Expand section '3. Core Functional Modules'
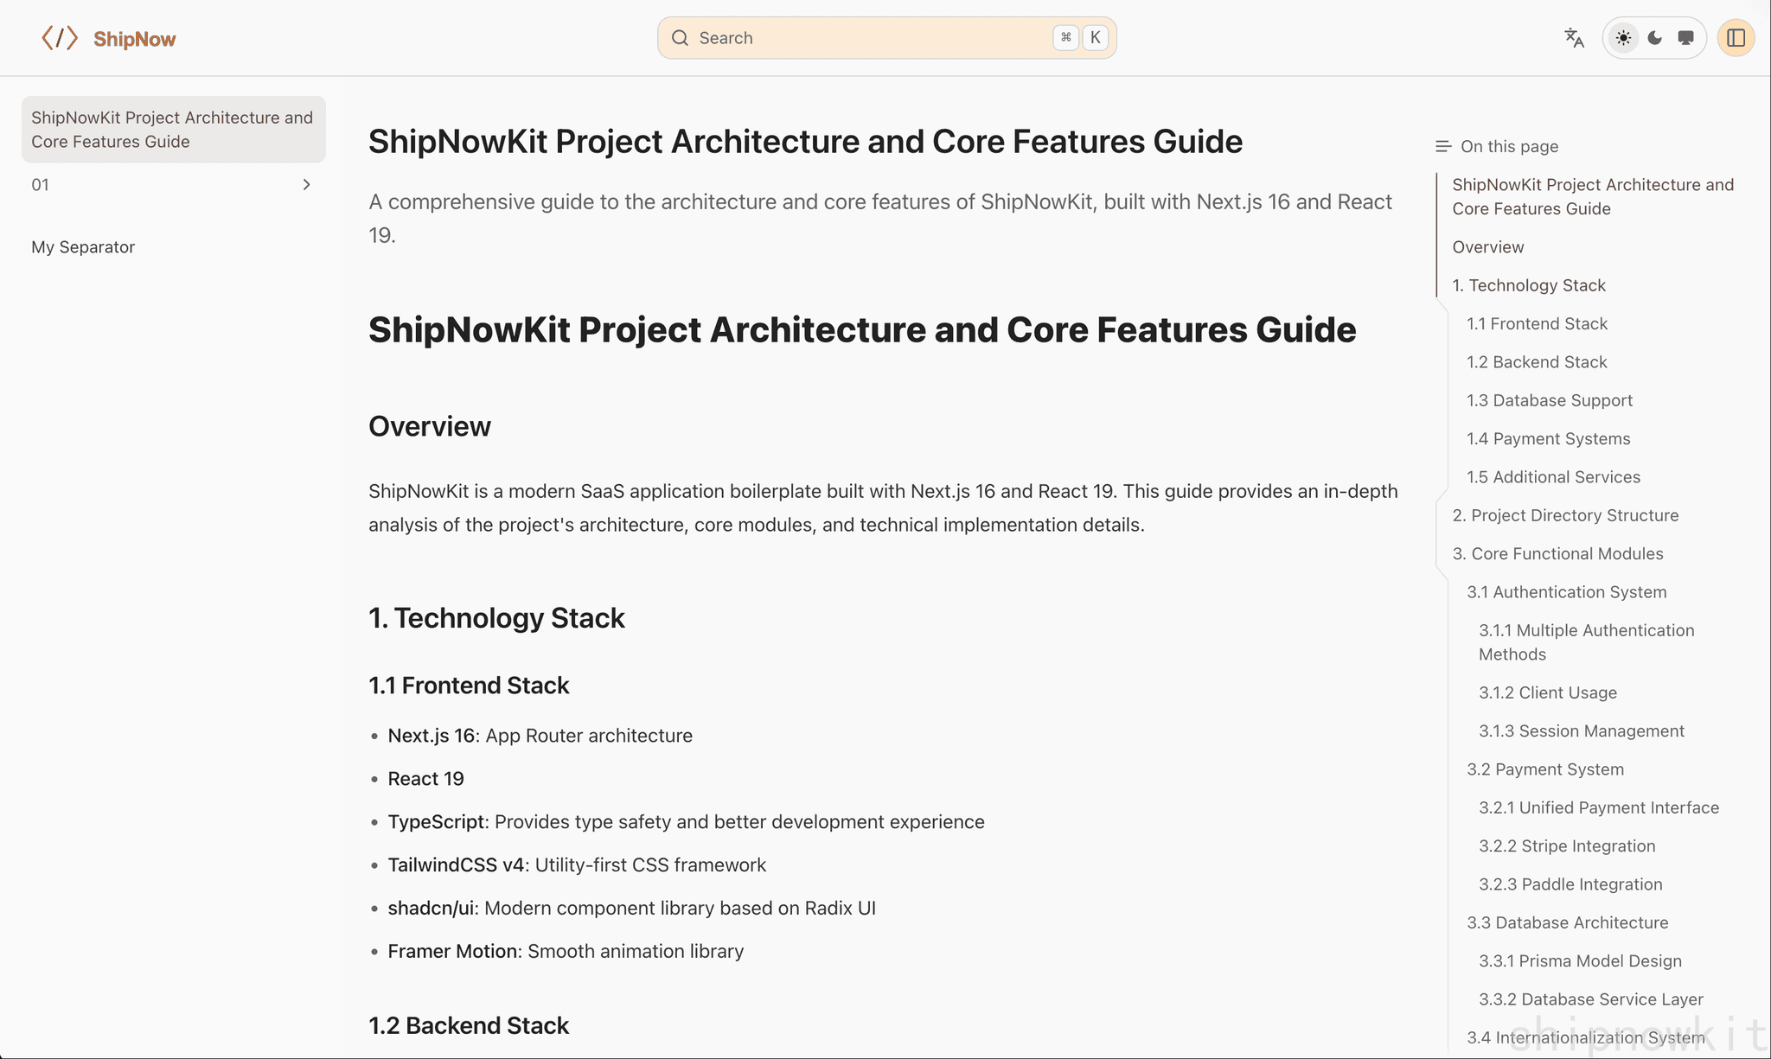Screen dimensions: 1771x1059 click(x=1557, y=553)
